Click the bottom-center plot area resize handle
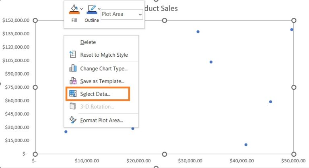 [164, 154]
